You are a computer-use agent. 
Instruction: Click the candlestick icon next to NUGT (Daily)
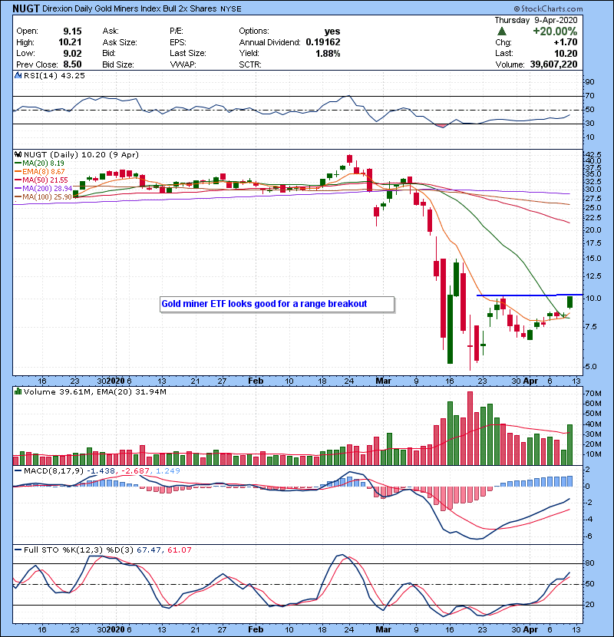tap(18, 154)
